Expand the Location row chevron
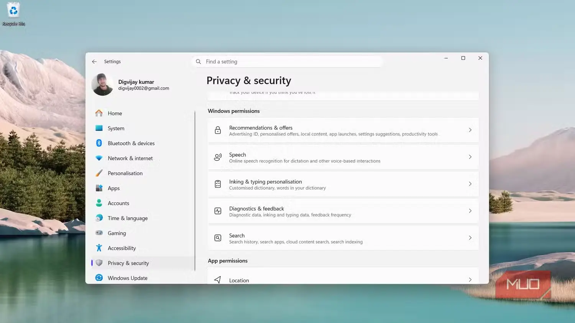This screenshot has height=323, width=575. point(470,280)
